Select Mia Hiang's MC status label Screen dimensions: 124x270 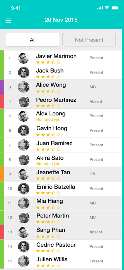93,203
